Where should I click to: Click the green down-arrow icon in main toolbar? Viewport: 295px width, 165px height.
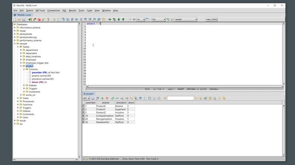pyautogui.click(x=119, y=19)
